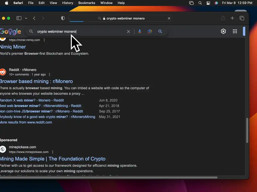Click the Reddit favicon icon
The height and width of the screenshot is (192, 257).
pyautogui.click(x=3, y=72)
